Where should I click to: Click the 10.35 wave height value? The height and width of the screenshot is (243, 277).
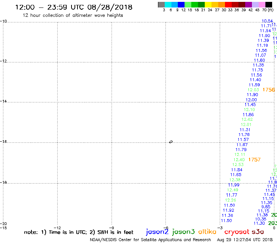click(261, 219)
